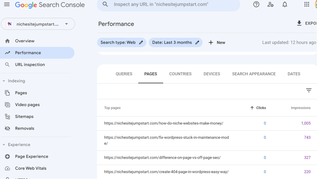This screenshot has height=179, width=317.
Task: Click the Clicks sort arrow icon
Action: point(252,108)
